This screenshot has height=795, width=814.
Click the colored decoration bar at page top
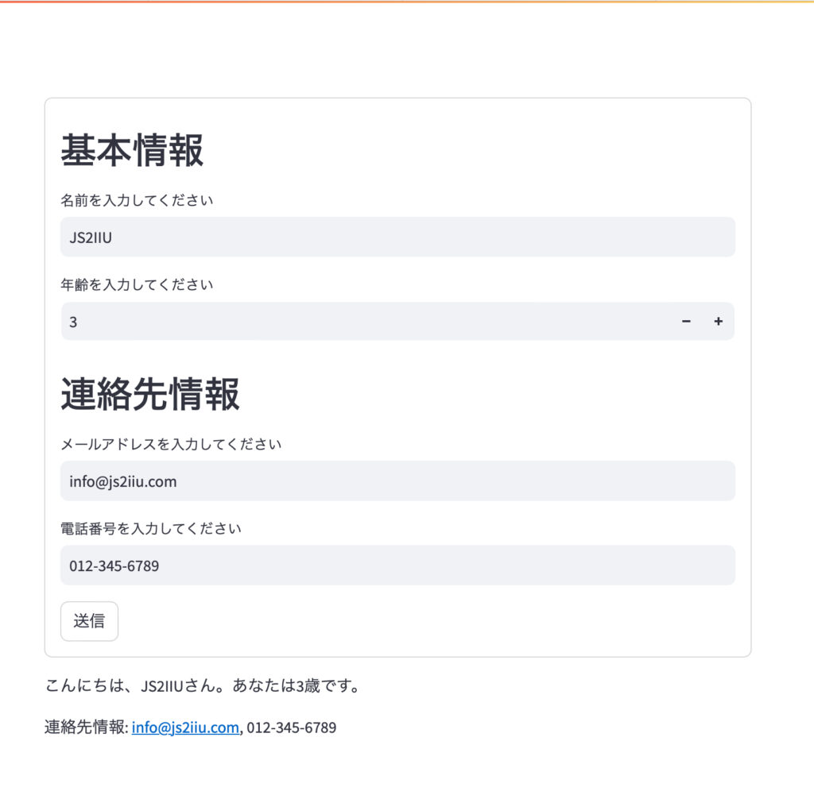[x=407, y=2]
